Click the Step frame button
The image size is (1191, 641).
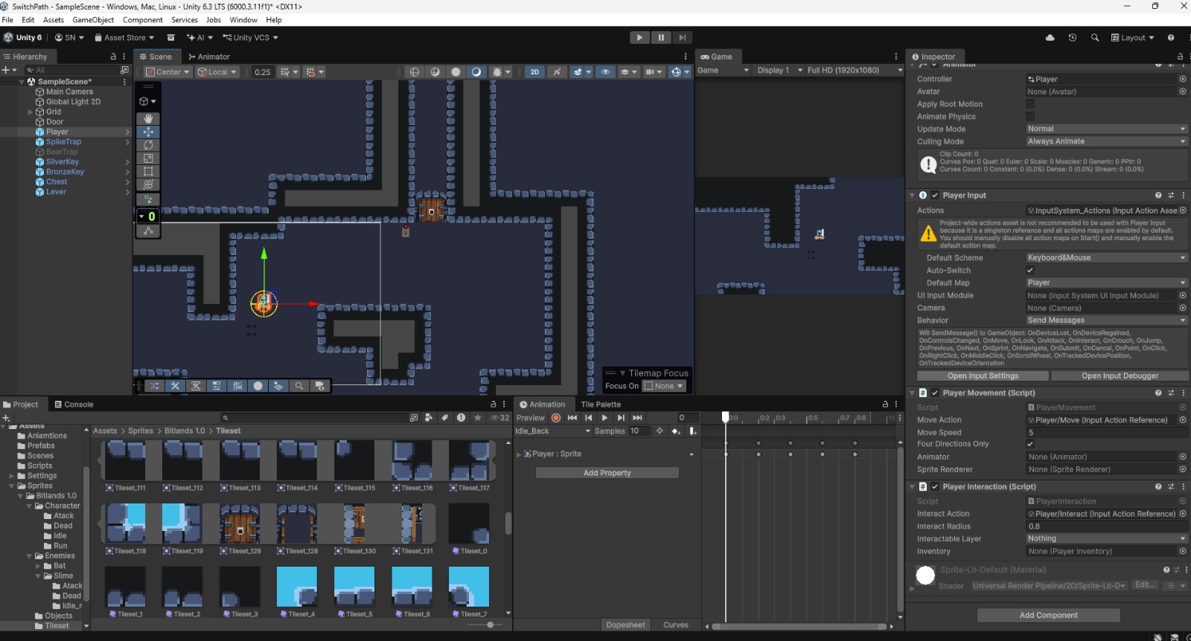tap(683, 38)
